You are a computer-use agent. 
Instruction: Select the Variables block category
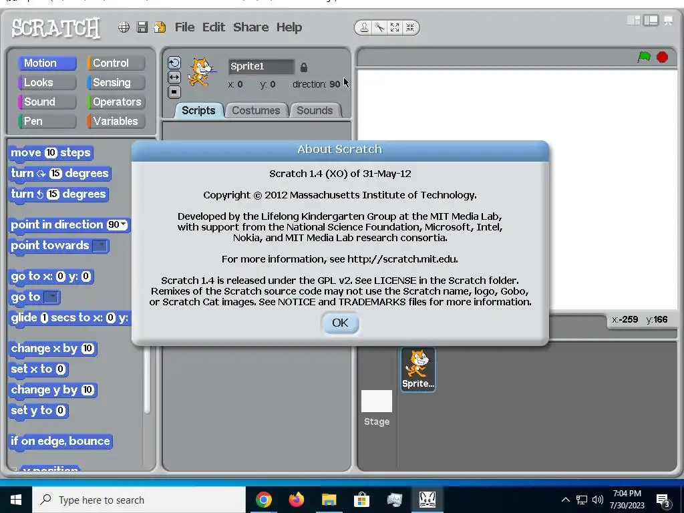pyautogui.click(x=116, y=121)
